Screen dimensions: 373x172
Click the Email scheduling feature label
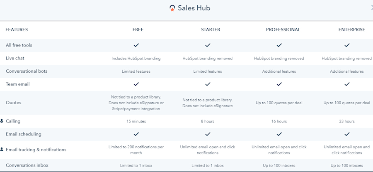[24, 134]
